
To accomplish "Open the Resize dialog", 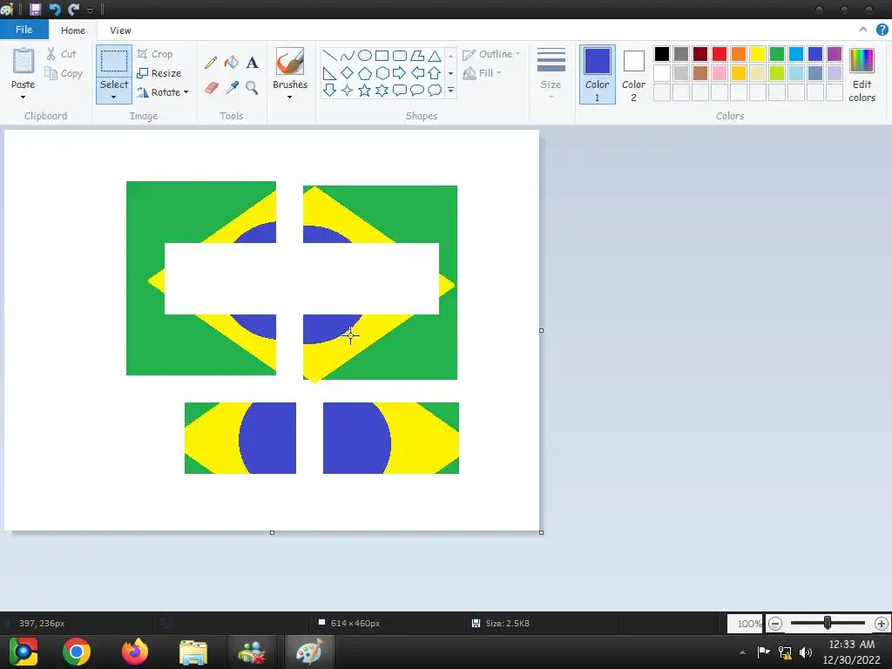I will pos(159,73).
